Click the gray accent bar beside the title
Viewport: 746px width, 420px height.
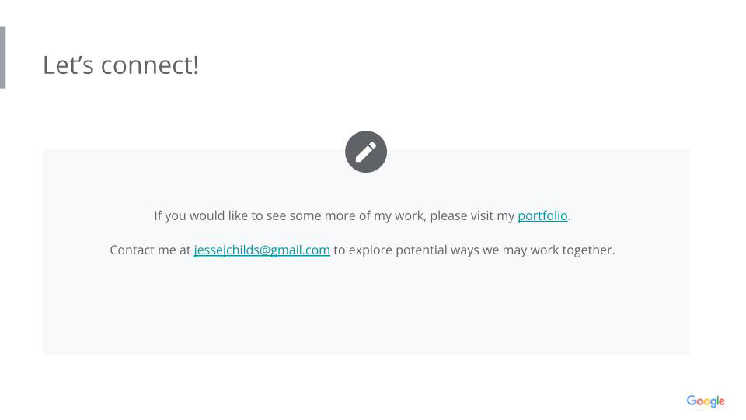click(x=2, y=58)
